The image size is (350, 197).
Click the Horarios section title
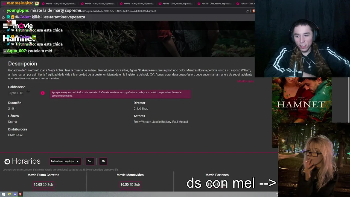pos(26,161)
